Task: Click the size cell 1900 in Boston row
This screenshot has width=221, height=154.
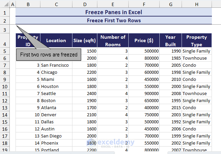Action: click(x=85, y=100)
